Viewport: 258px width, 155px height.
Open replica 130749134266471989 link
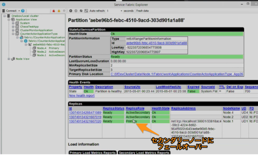click(85, 113)
